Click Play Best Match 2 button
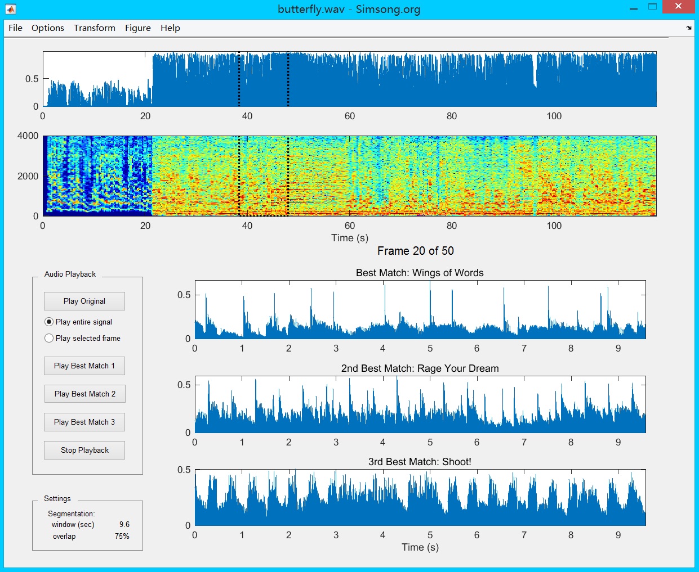This screenshot has width=699, height=572. (84, 394)
